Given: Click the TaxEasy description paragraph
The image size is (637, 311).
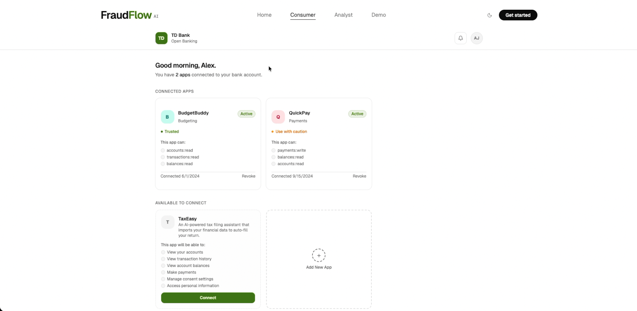Looking at the screenshot, I should [214, 230].
